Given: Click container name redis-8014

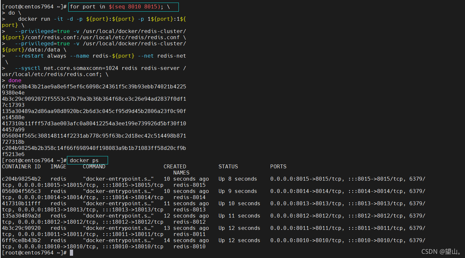Looking at the screenshot, I should (x=189, y=197).
